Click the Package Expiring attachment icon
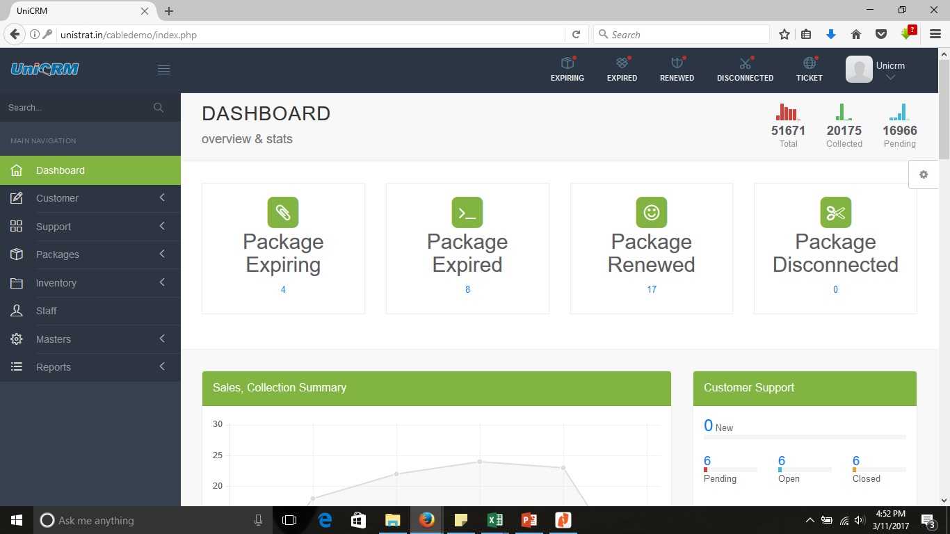950x534 pixels. [283, 212]
